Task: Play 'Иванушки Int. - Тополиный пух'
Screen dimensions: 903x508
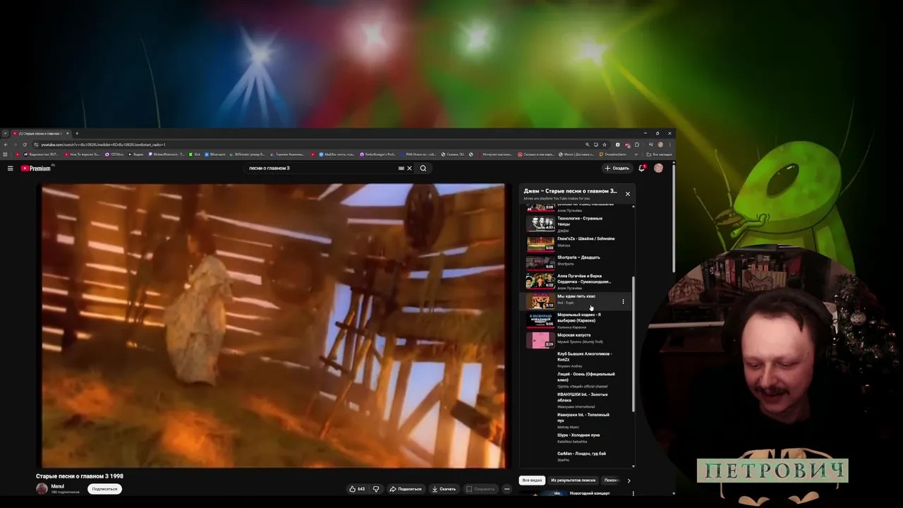Action: (x=578, y=421)
